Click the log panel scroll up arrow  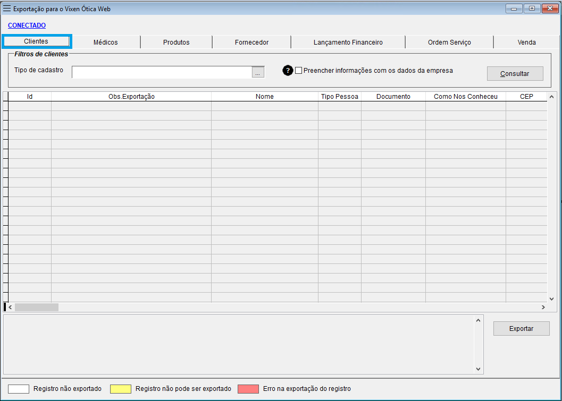[478, 320]
